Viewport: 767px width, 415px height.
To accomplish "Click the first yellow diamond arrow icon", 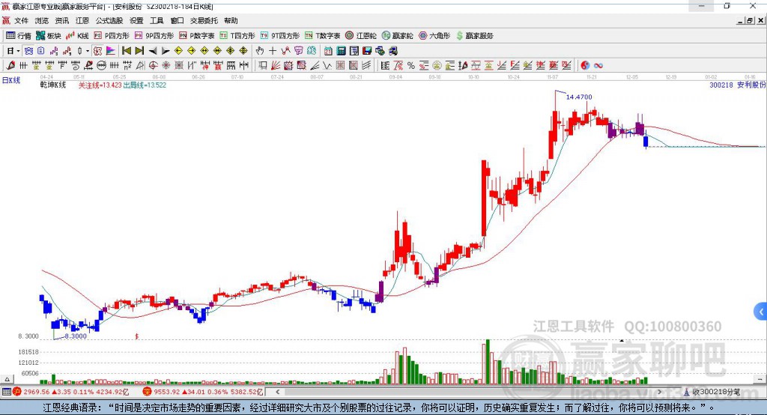I will [x=178, y=51].
